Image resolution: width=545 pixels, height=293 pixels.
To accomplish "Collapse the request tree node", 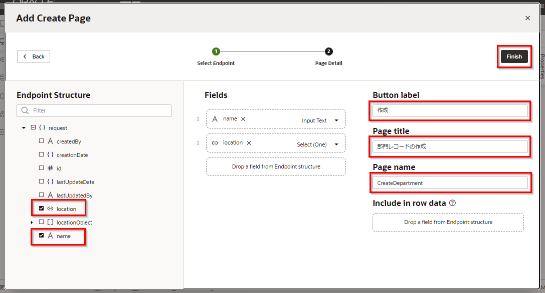I will point(24,128).
